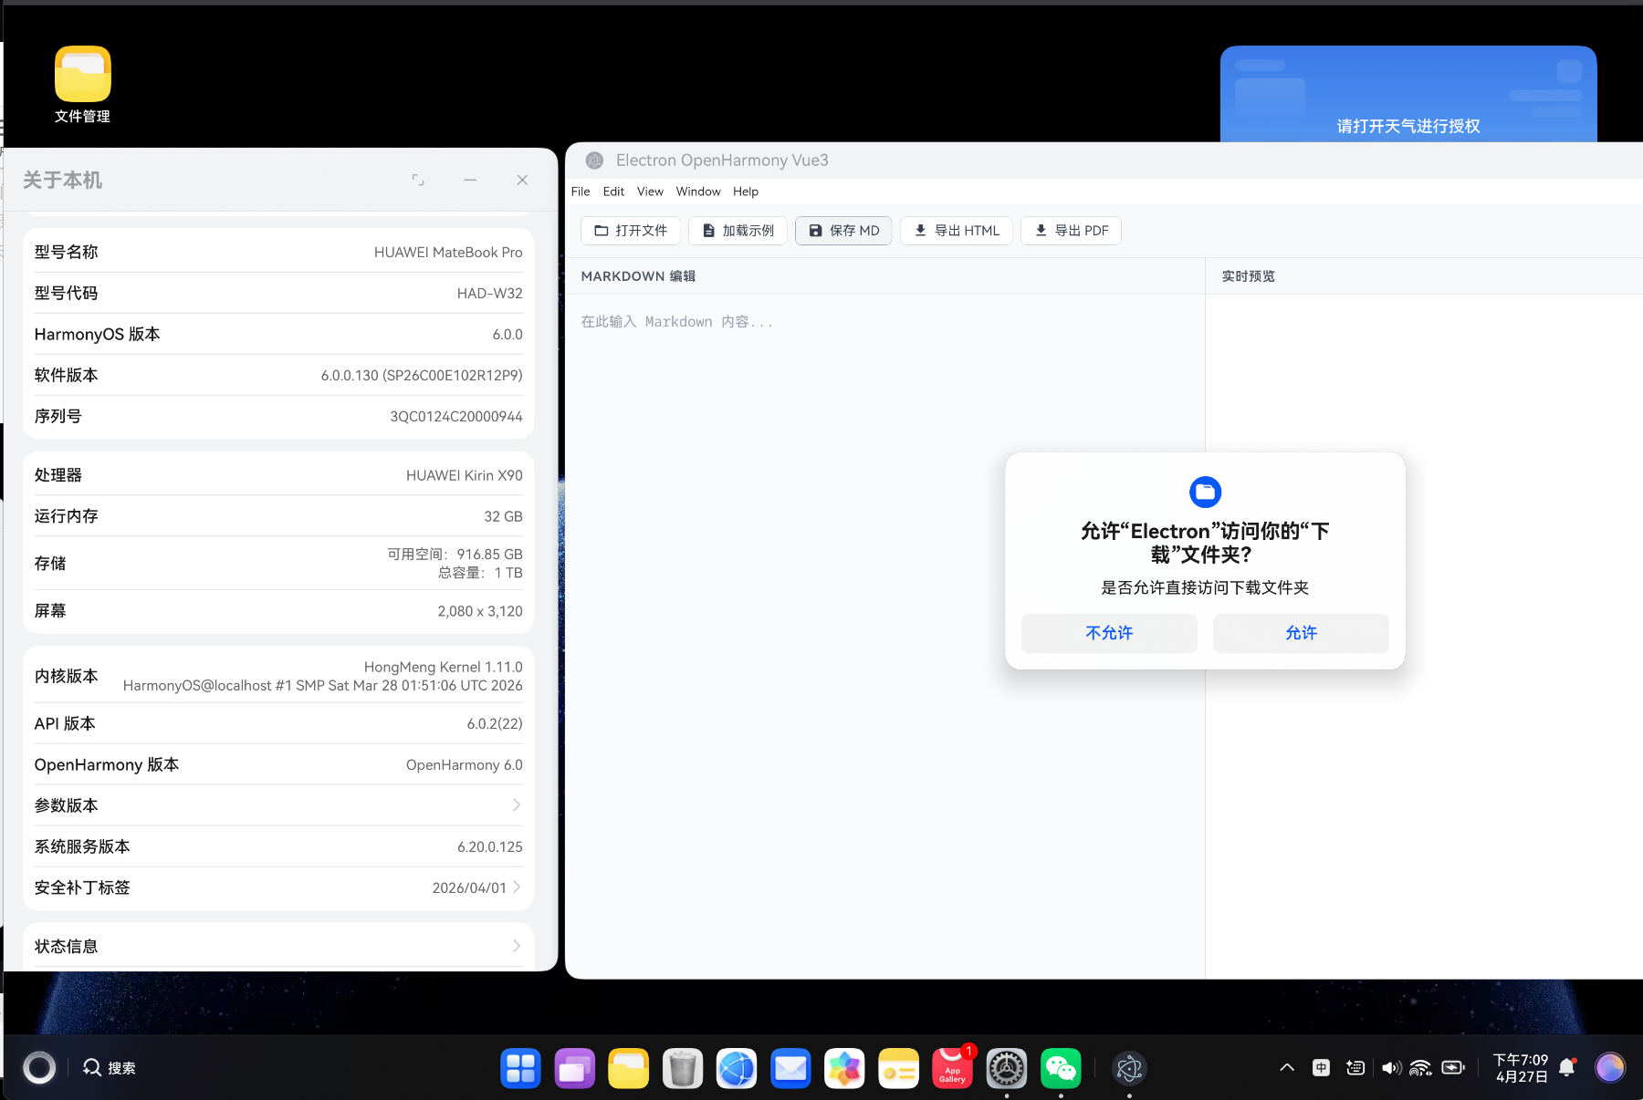The height and width of the screenshot is (1100, 1643).
Task: Open the Electron app icon in the dock
Action: pos(1129,1068)
